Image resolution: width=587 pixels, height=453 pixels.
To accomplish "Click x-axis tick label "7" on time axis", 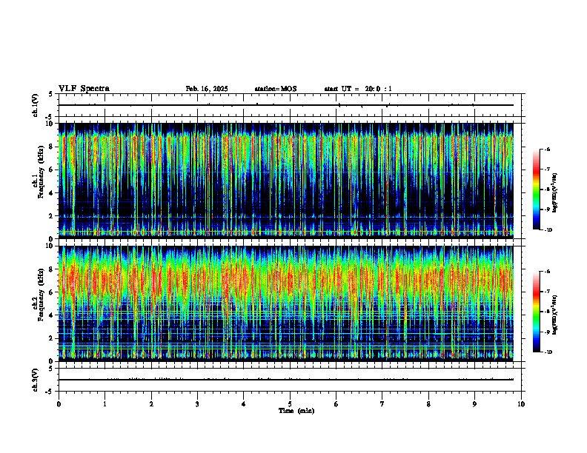I will point(382,404).
